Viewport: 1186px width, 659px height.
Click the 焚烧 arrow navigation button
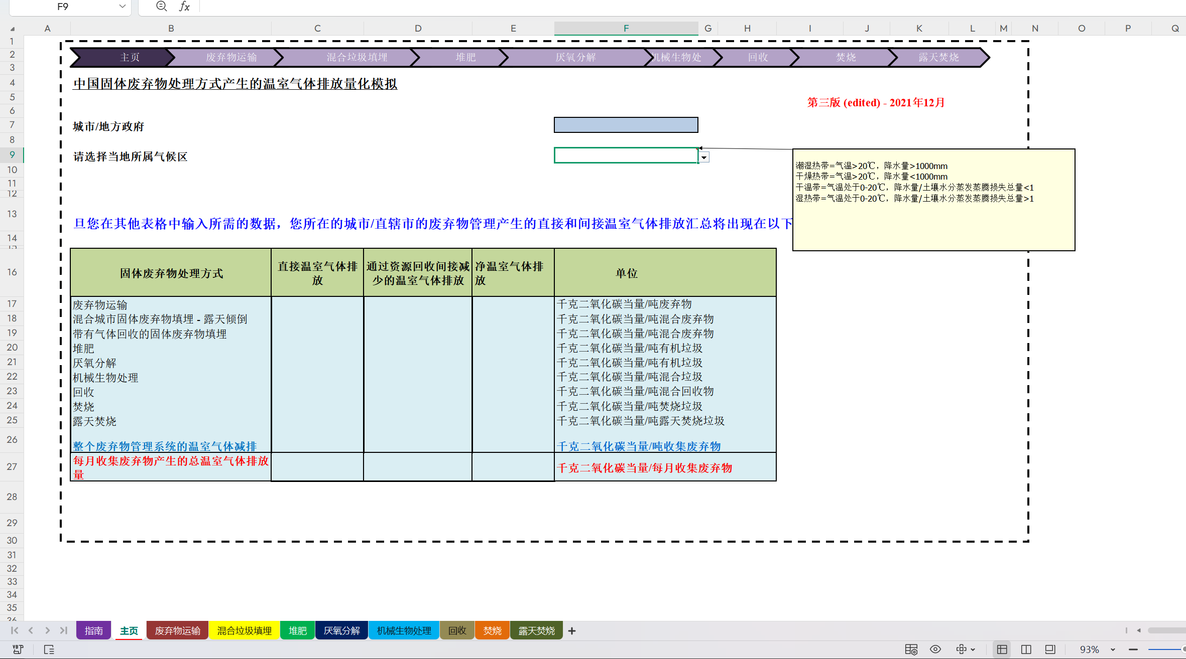pos(846,57)
